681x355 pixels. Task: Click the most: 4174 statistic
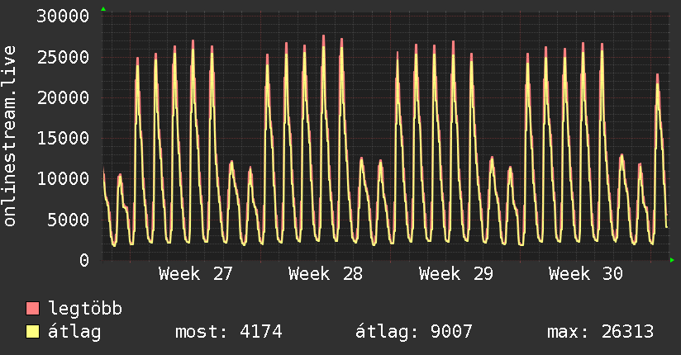(x=229, y=332)
